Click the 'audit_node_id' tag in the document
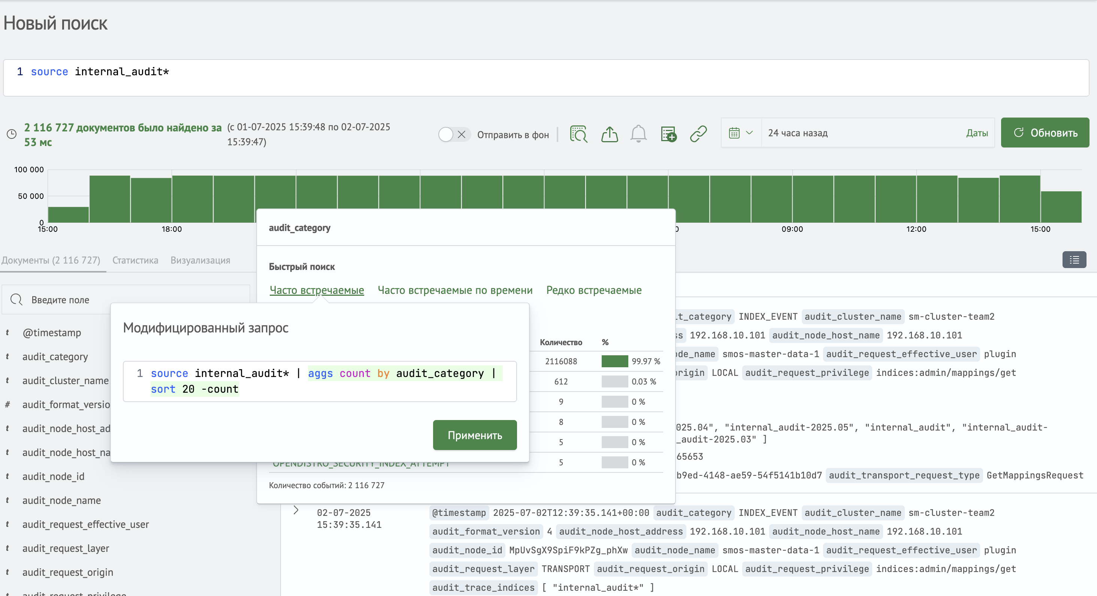 coord(467,550)
